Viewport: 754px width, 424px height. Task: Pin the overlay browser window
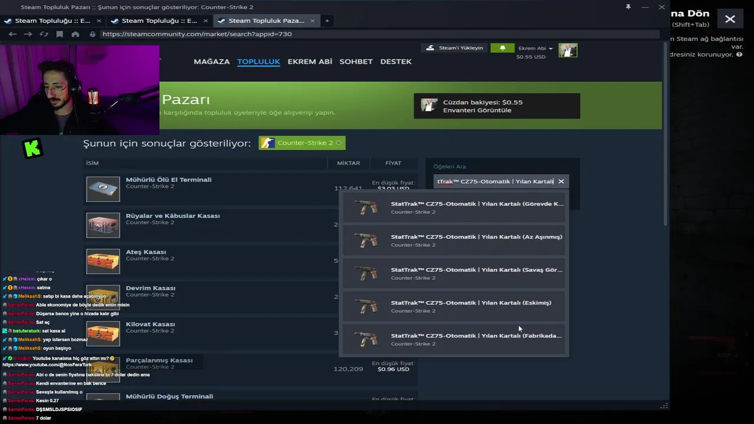(628, 6)
